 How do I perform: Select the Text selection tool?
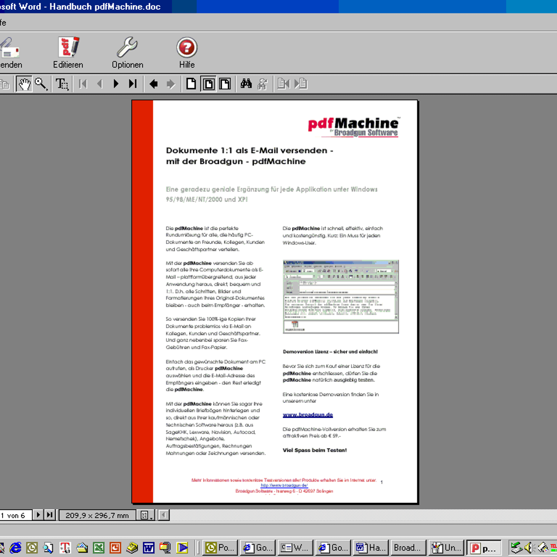click(x=62, y=84)
